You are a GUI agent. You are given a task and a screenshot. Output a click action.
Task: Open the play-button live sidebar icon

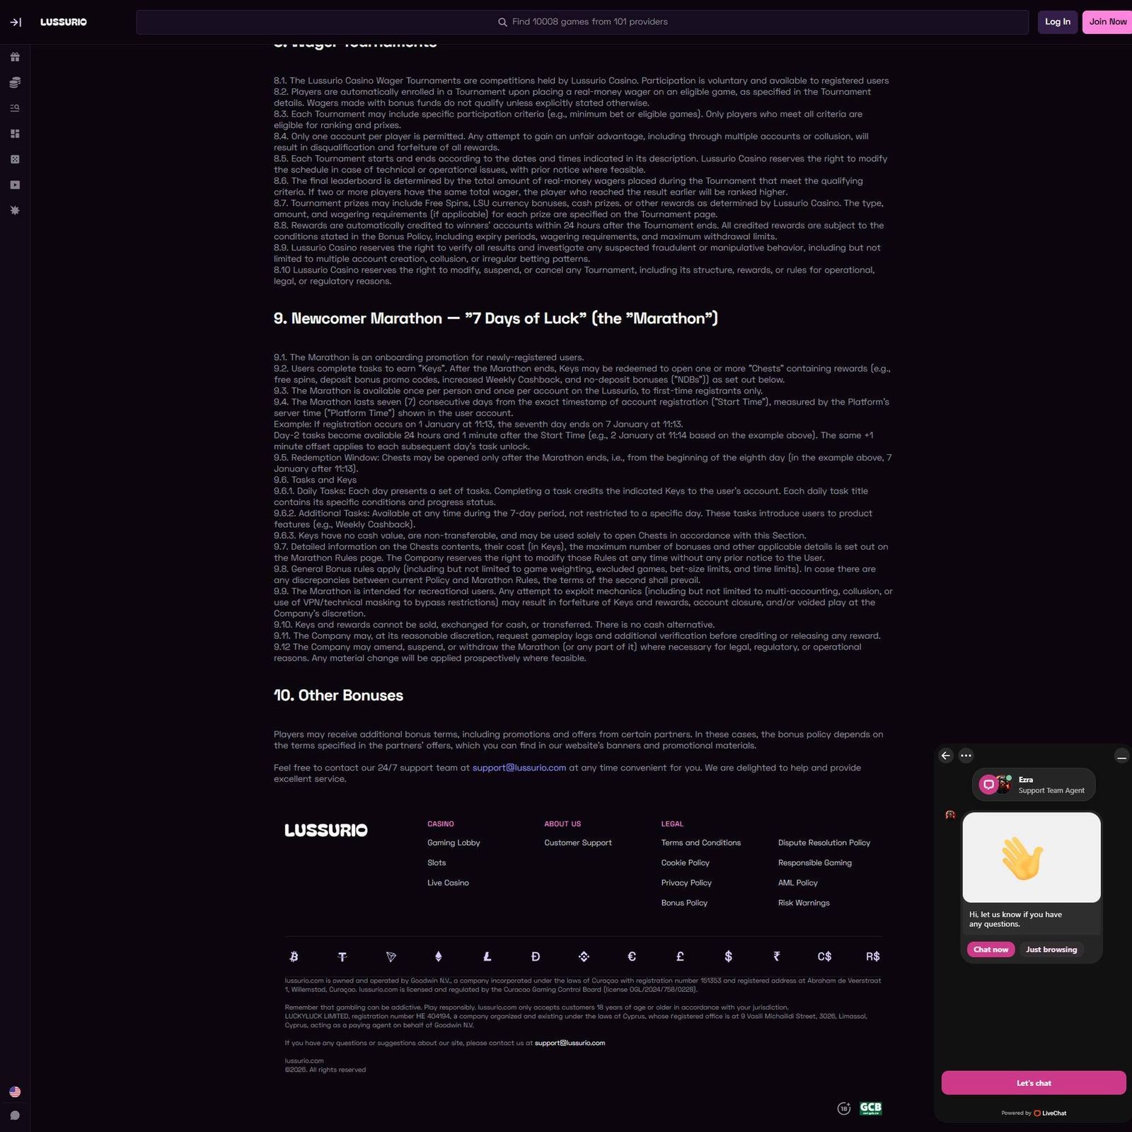pyautogui.click(x=15, y=185)
